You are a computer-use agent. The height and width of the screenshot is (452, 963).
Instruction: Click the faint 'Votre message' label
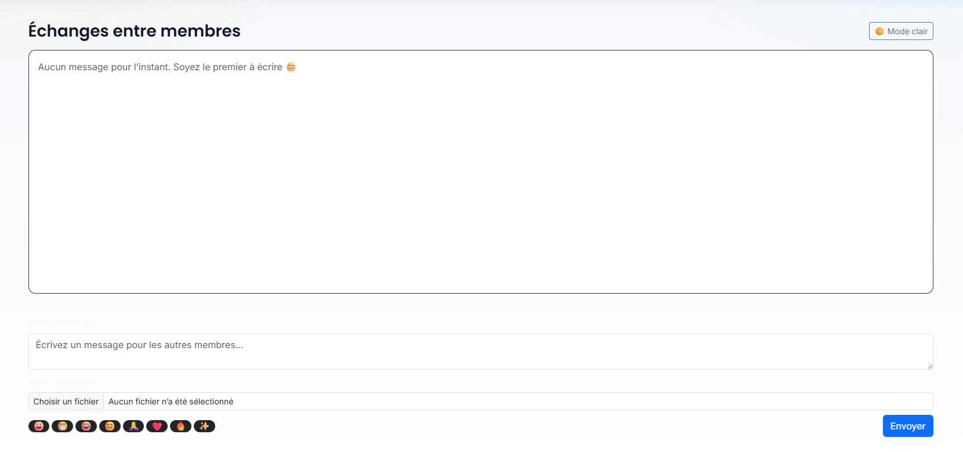pos(61,322)
